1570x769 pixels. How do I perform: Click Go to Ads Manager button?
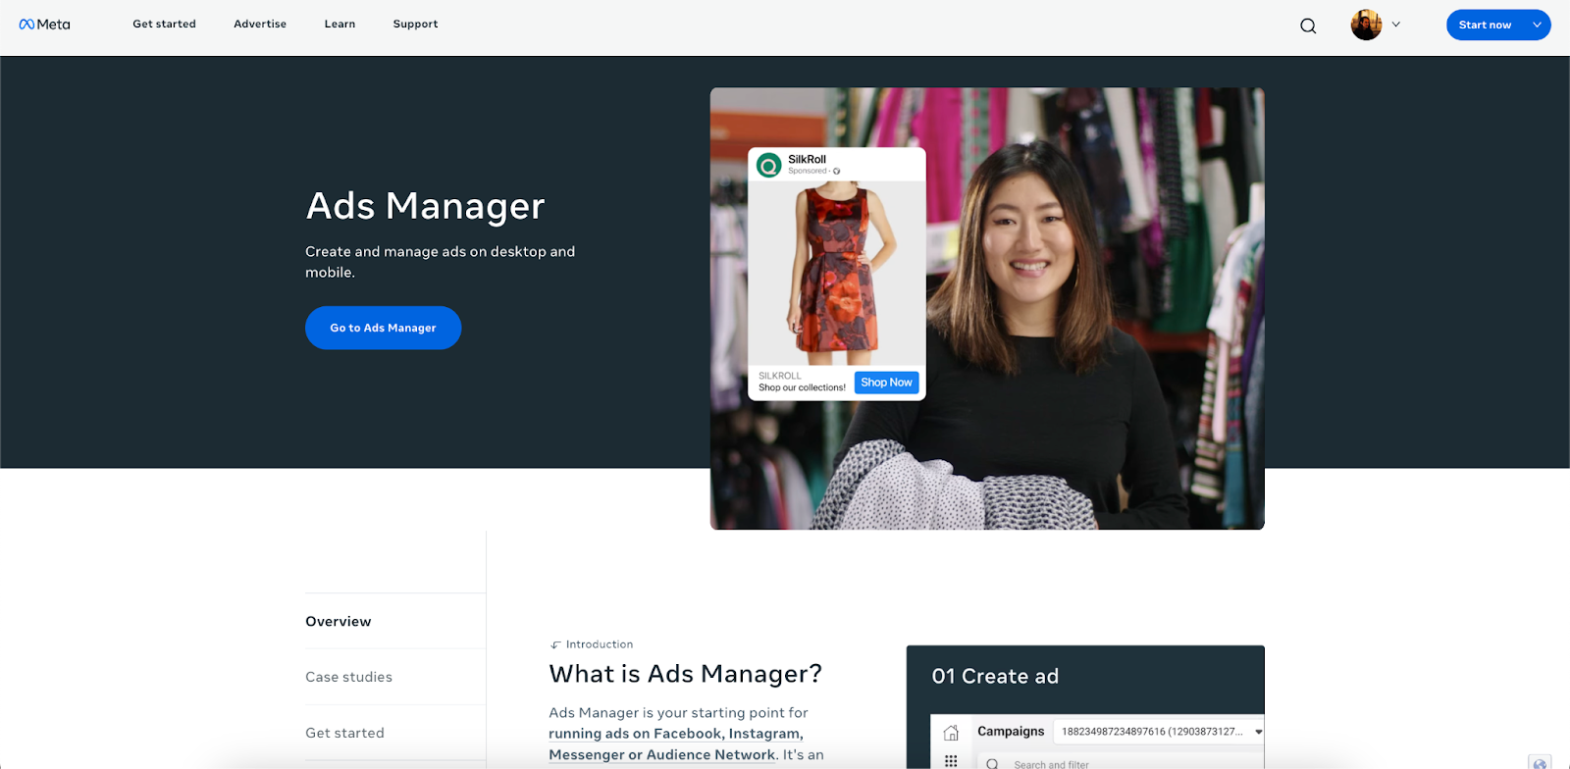383,328
